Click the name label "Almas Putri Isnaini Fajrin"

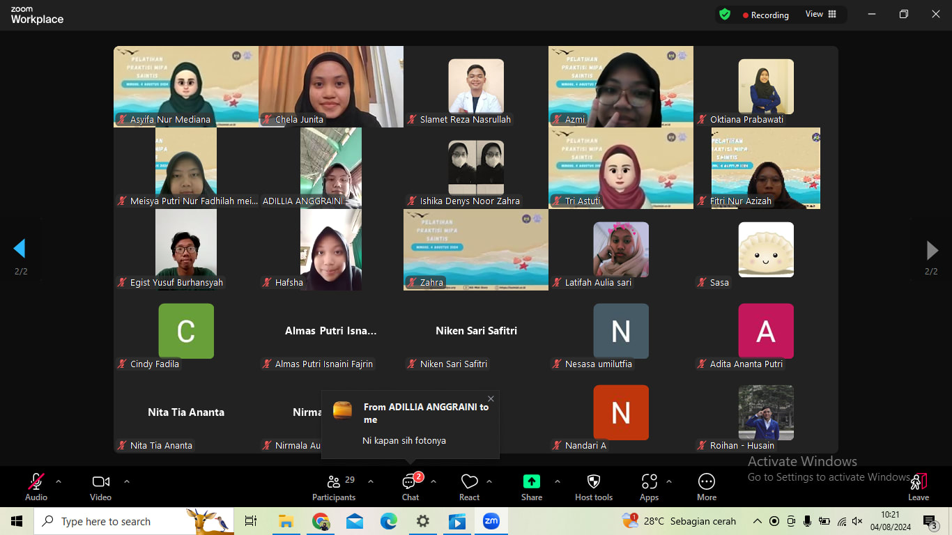[324, 364]
